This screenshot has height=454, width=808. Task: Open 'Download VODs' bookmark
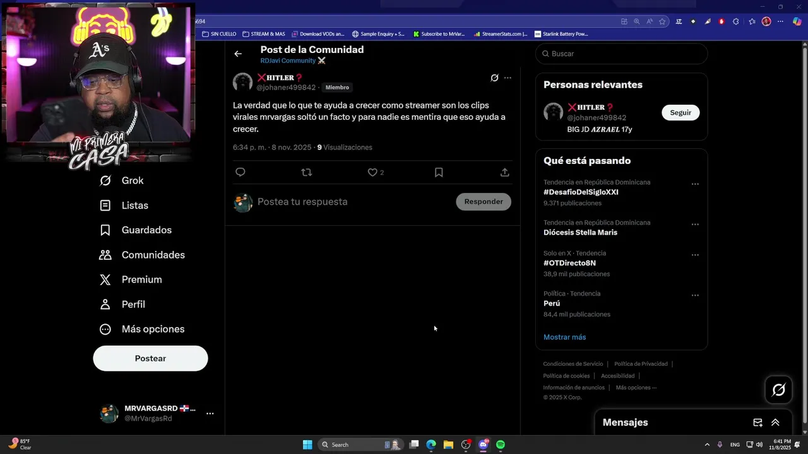pyautogui.click(x=318, y=34)
